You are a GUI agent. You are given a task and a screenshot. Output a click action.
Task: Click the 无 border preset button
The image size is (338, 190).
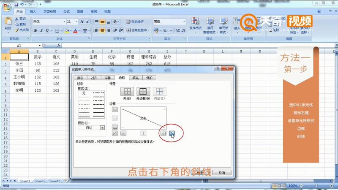(127, 92)
